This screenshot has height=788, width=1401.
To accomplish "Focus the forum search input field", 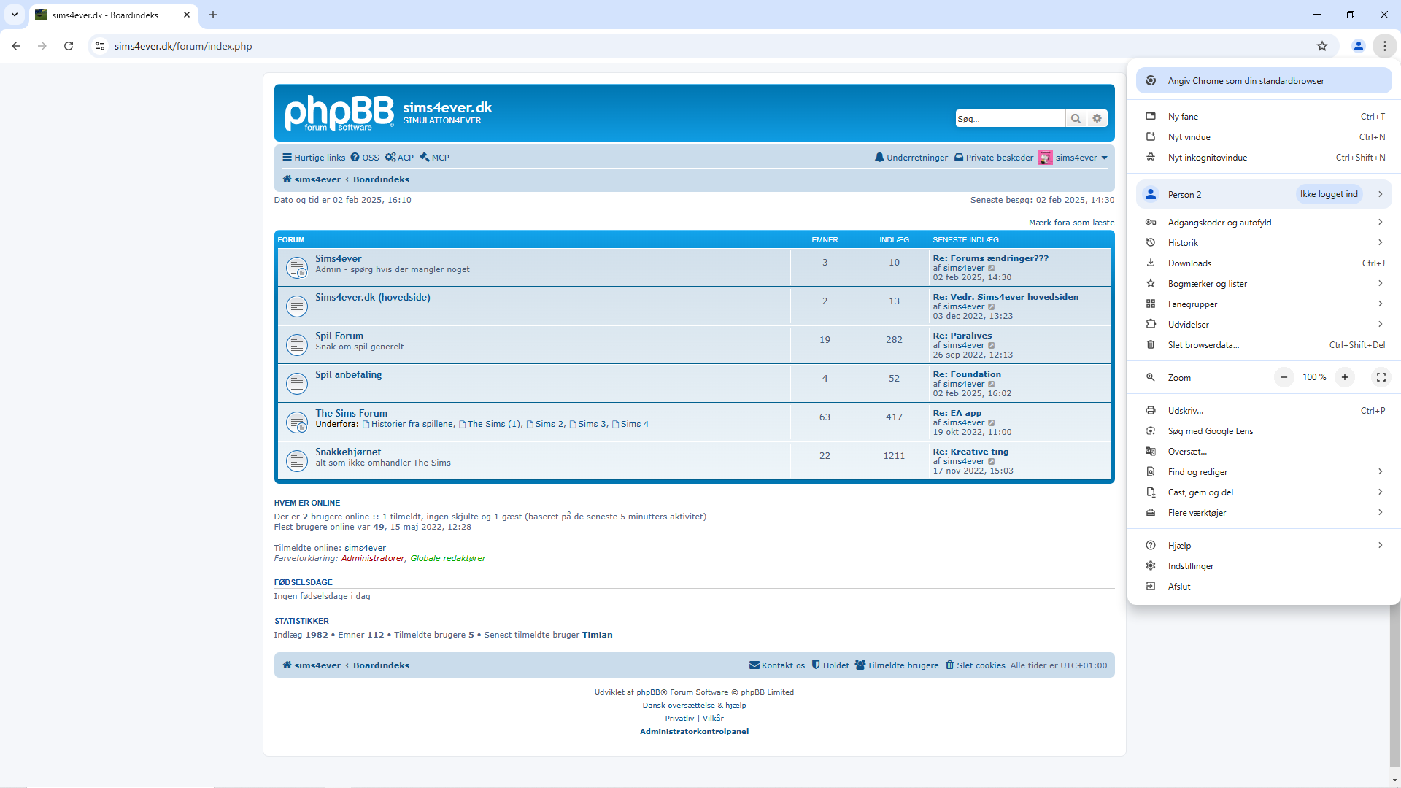I will point(1011,118).
